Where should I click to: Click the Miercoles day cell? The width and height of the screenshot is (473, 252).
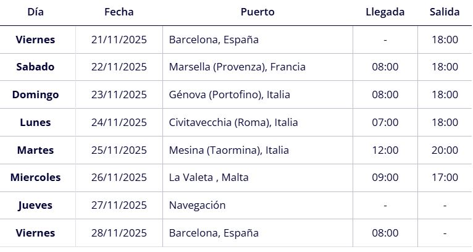pyautogui.click(x=35, y=177)
